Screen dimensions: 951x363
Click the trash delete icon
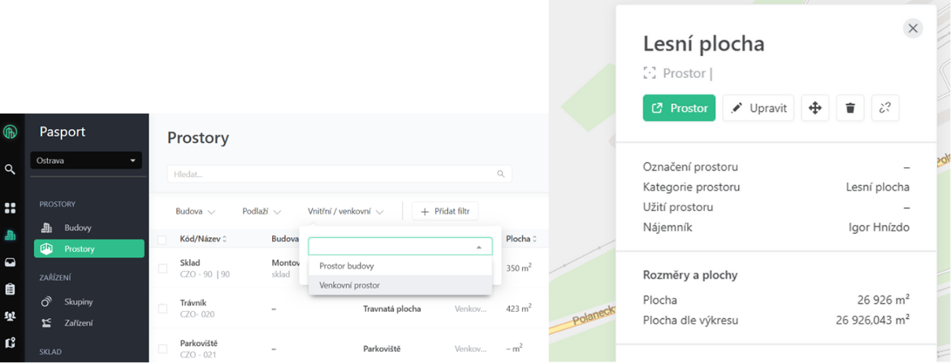[x=850, y=108]
